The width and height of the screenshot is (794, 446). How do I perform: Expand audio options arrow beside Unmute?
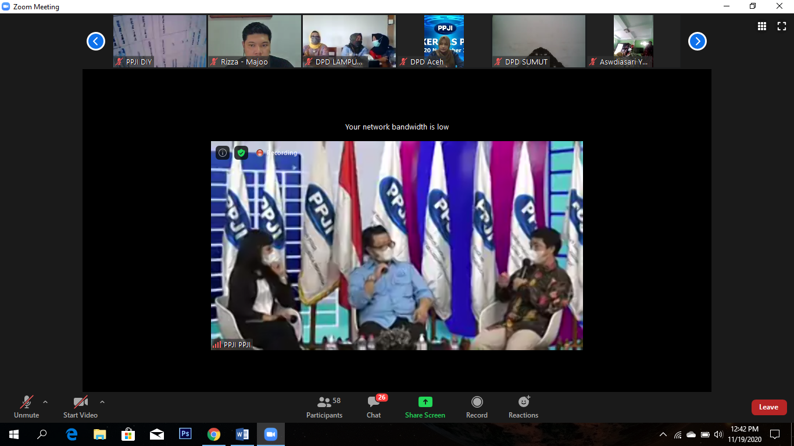[x=45, y=401]
